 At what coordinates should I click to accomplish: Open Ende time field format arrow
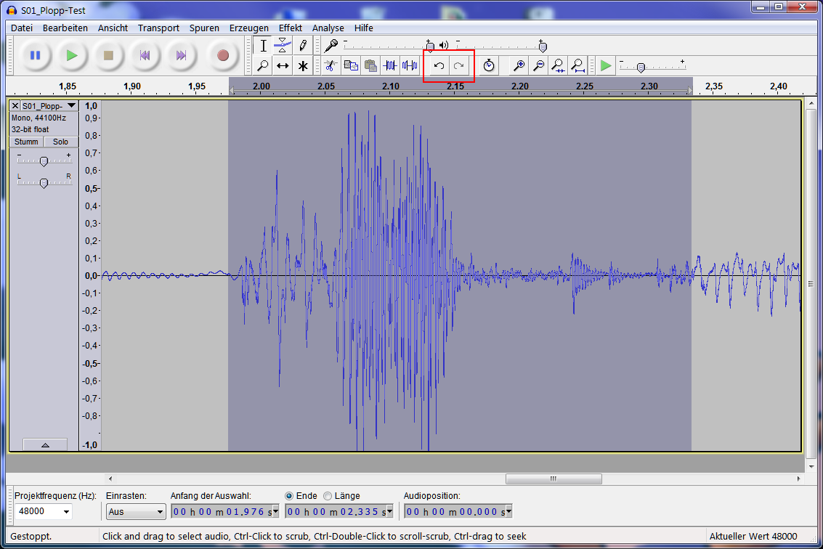[389, 512]
